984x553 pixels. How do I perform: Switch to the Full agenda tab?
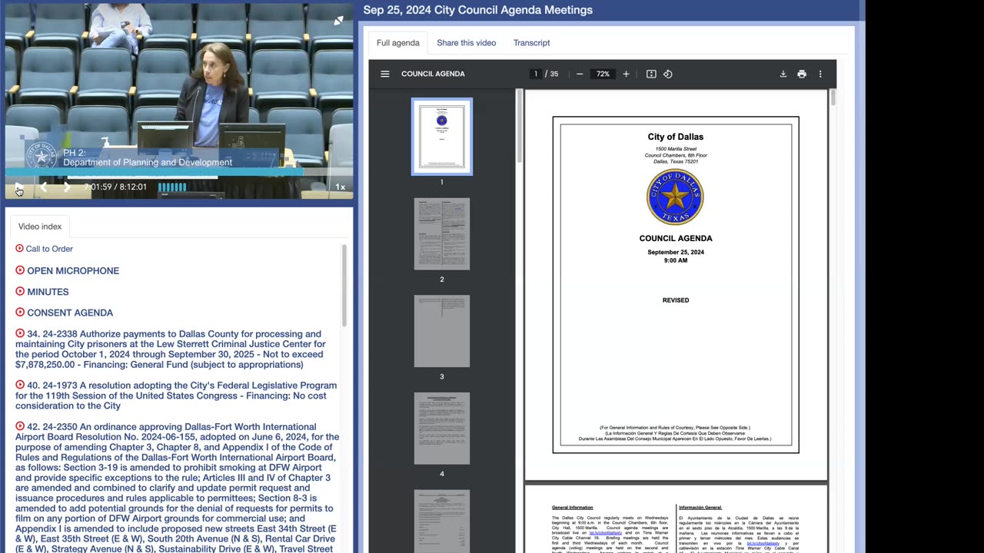pos(398,43)
